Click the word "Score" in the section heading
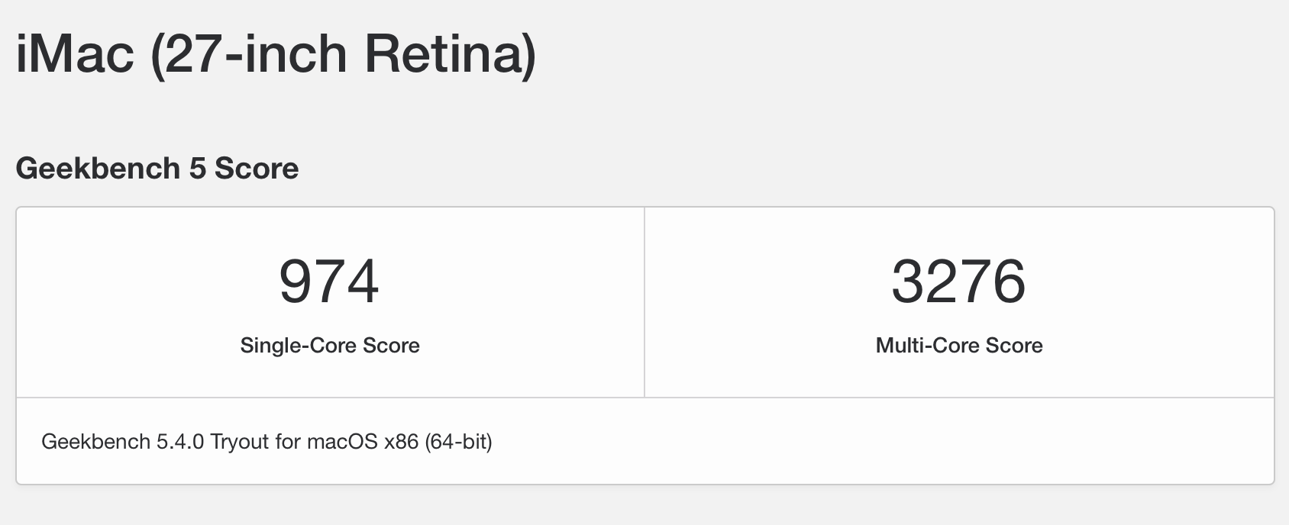The image size is (1289, 525). click(257, 169)
